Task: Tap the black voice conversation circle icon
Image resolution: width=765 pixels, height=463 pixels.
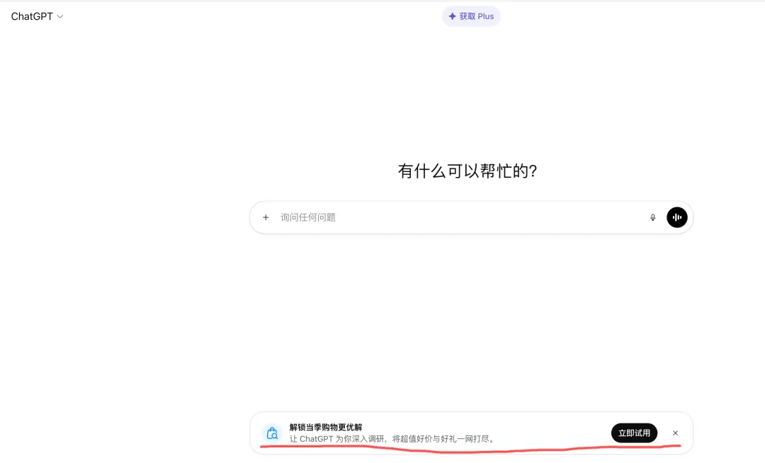Action: click(676, 217)
